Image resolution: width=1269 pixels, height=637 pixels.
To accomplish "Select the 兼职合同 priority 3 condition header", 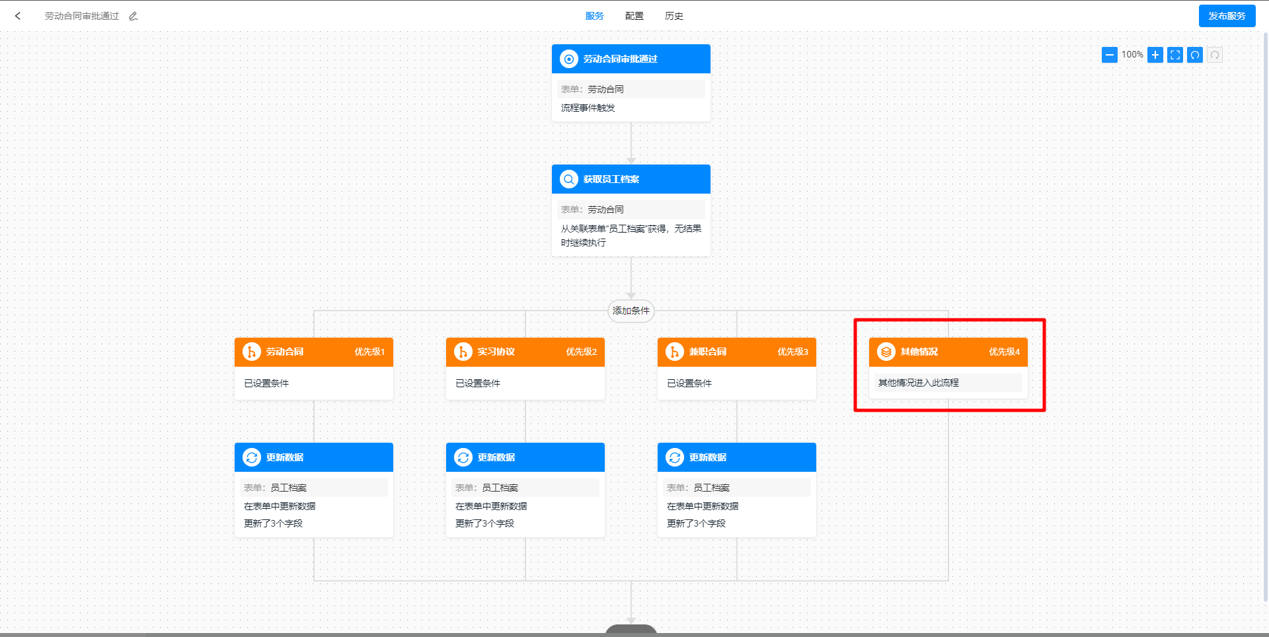I will pyautogui.click(x=737, y=352).
